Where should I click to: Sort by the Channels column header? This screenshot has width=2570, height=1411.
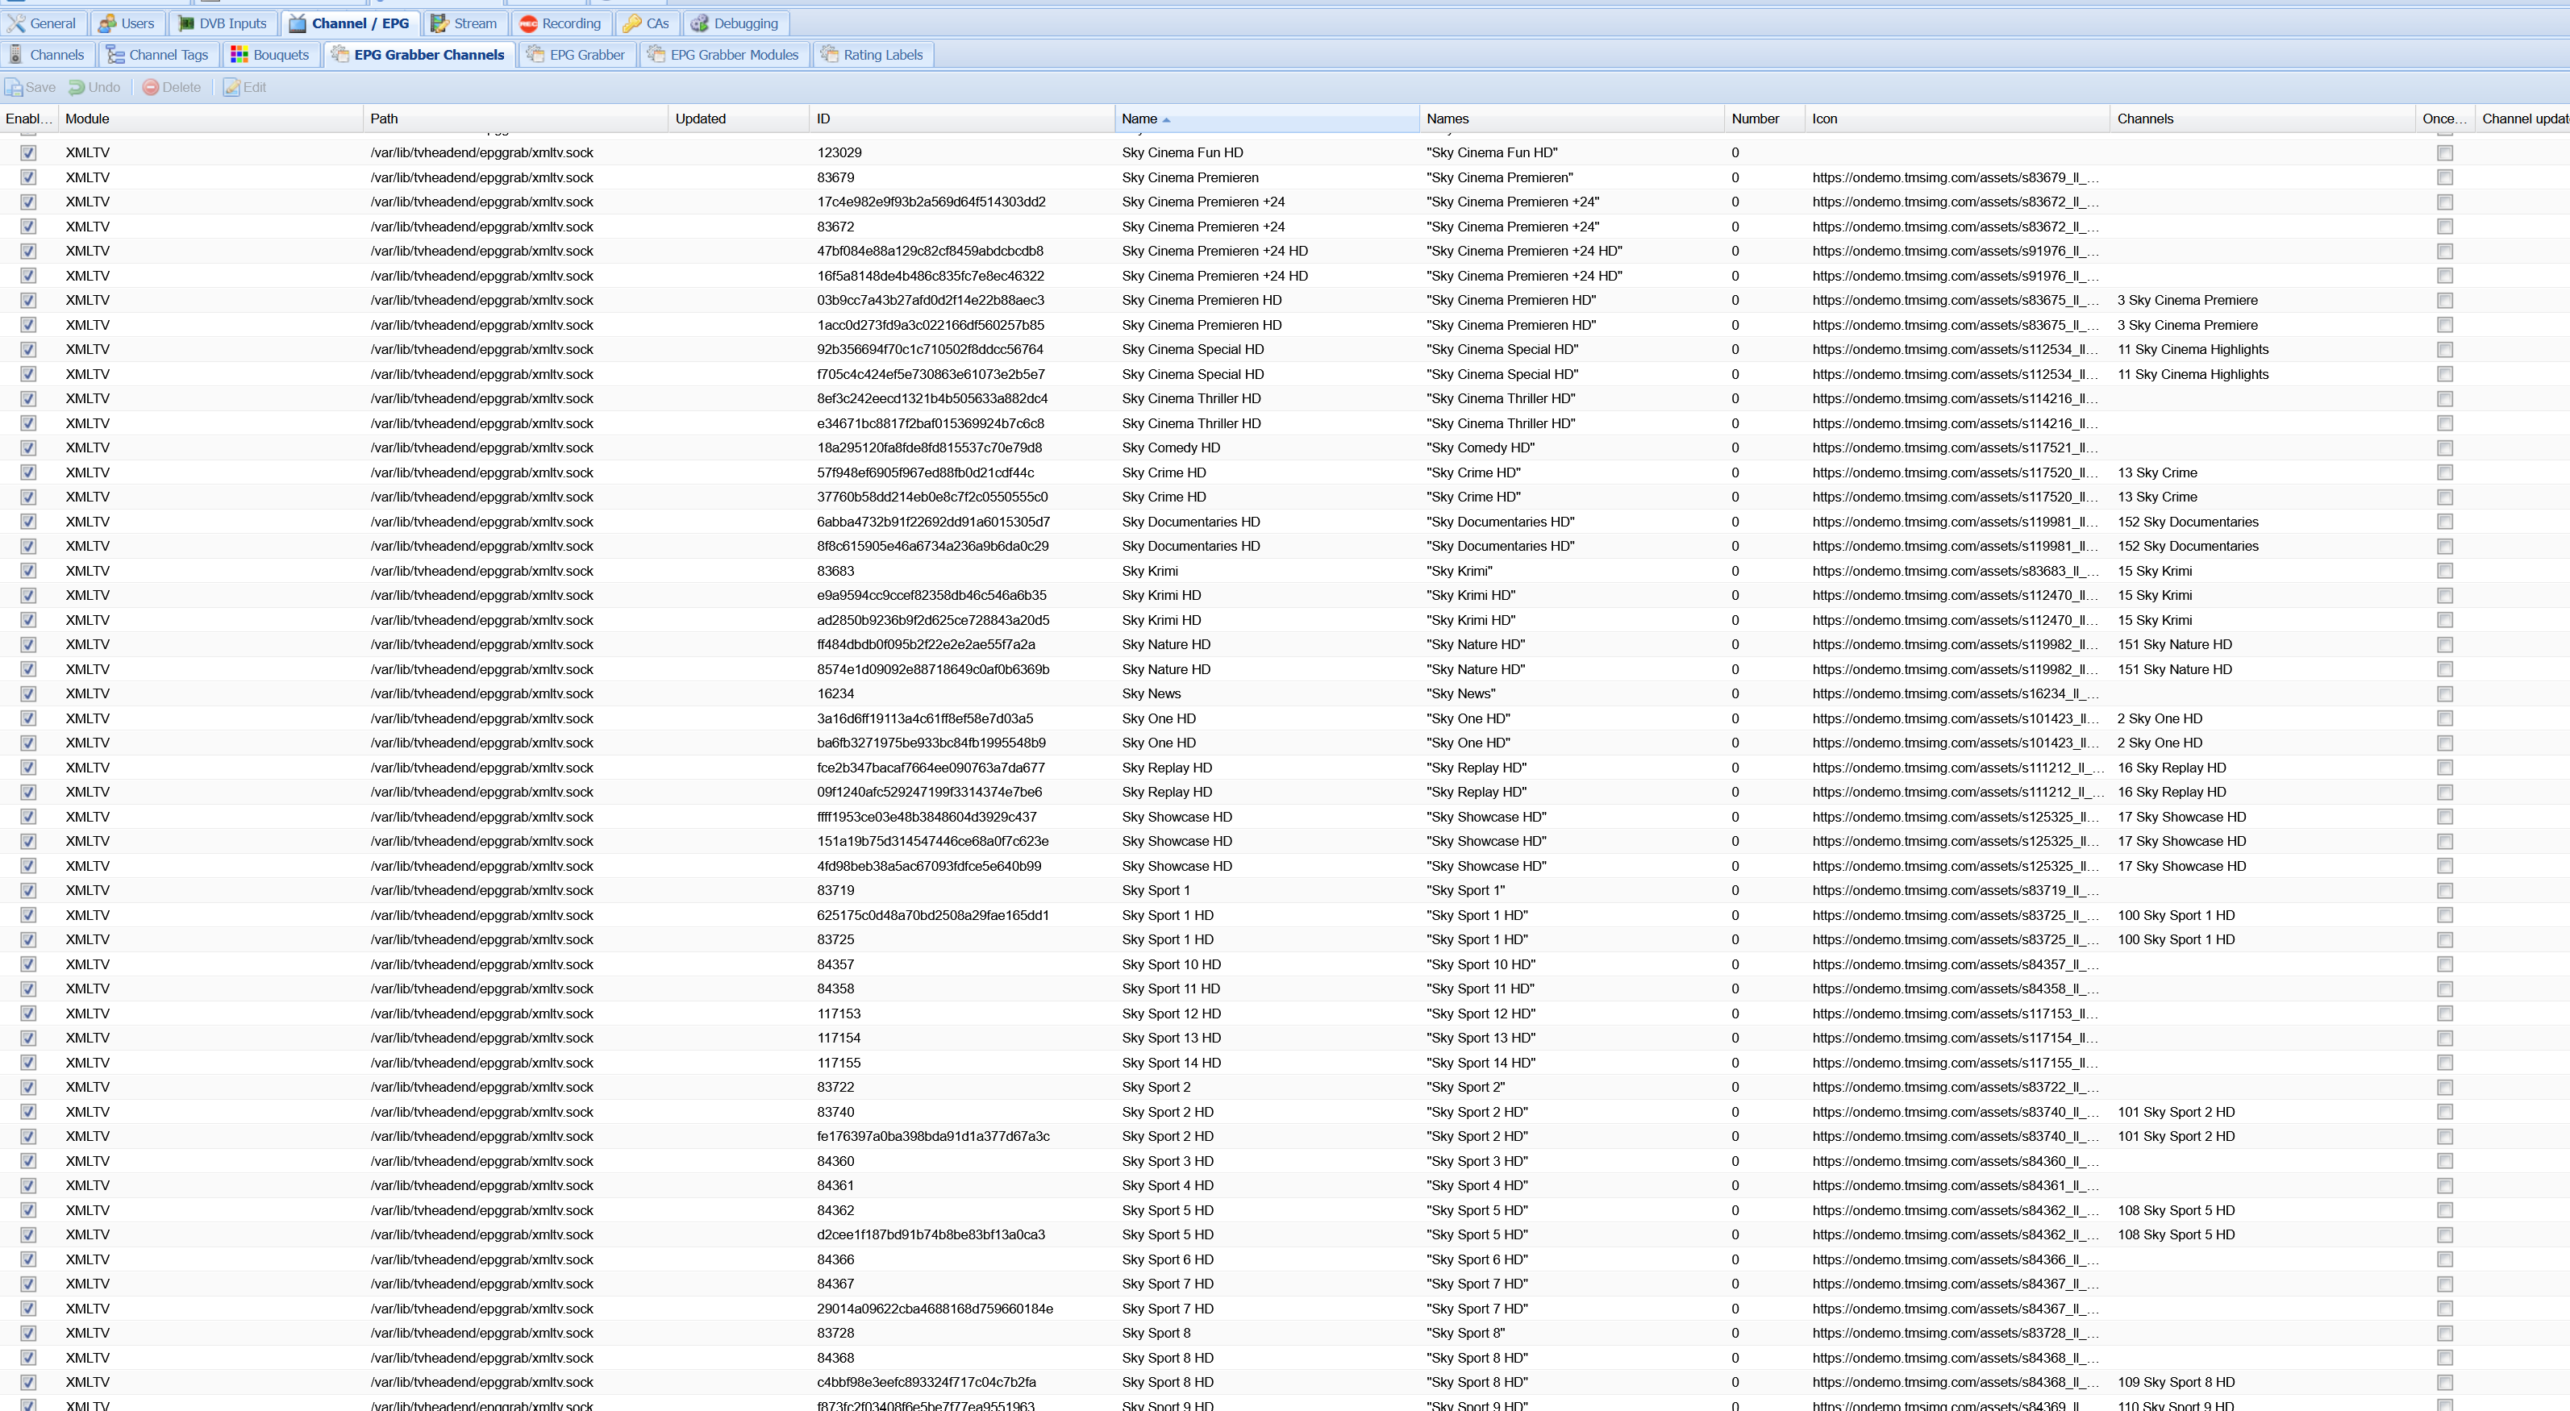click(2263, 119)
